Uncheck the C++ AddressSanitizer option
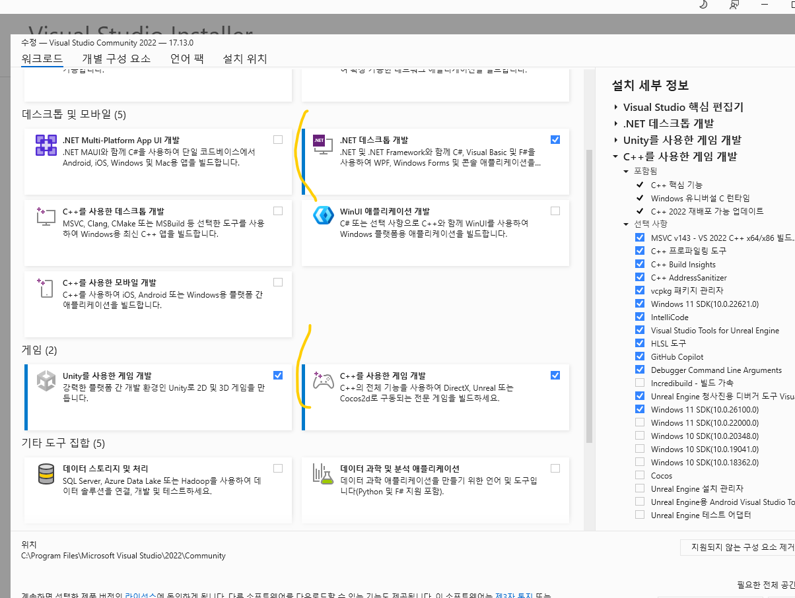This screenshot has width=795, height=598. coord(639,277)
